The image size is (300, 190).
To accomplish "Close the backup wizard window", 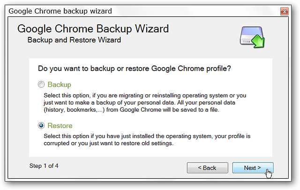I will [284, 10].
